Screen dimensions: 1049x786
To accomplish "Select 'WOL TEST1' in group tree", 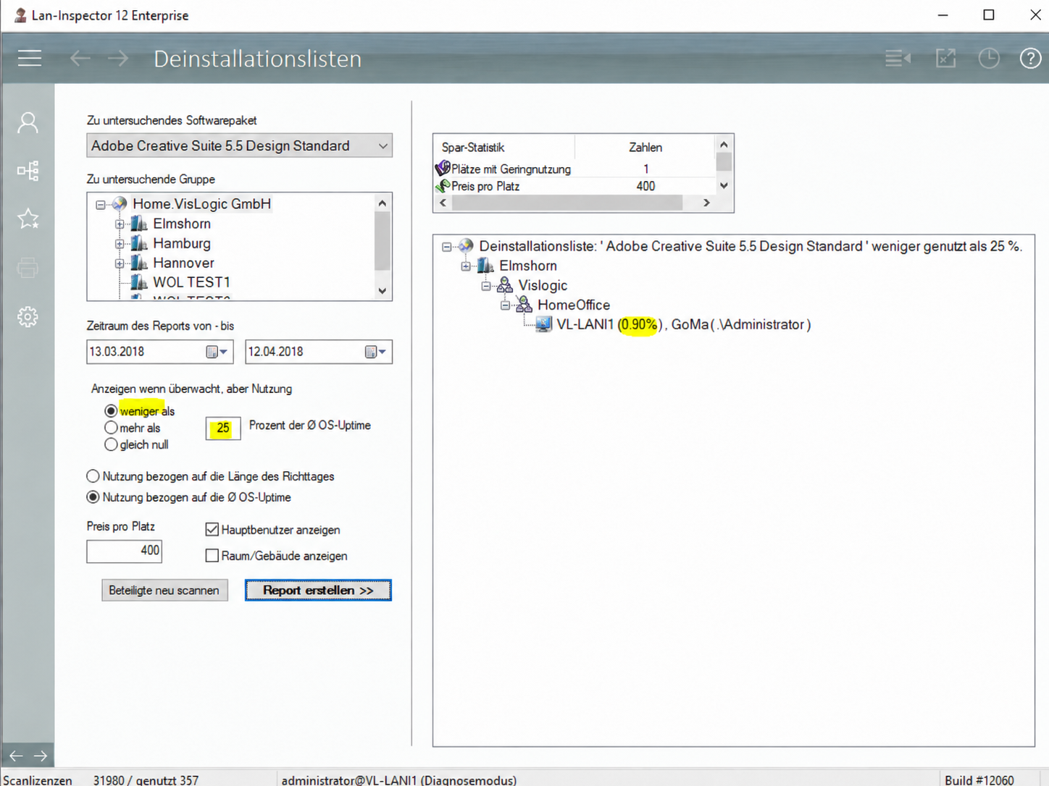I will point(191,282).
